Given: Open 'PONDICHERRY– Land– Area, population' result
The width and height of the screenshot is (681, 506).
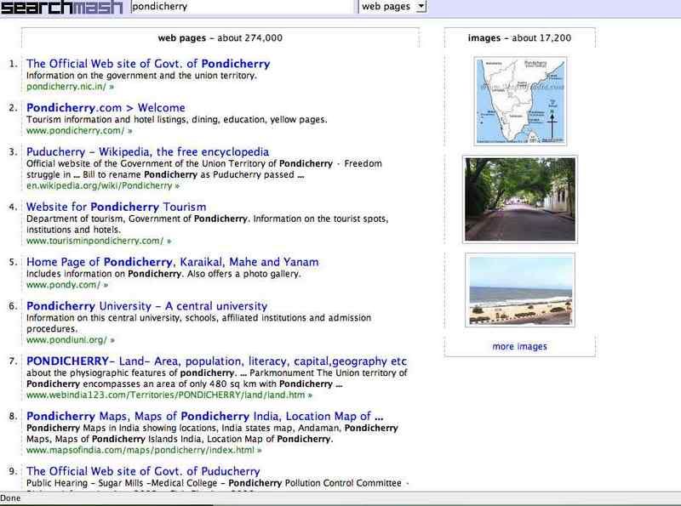Looking at the screenshot, I should [216, 361].
